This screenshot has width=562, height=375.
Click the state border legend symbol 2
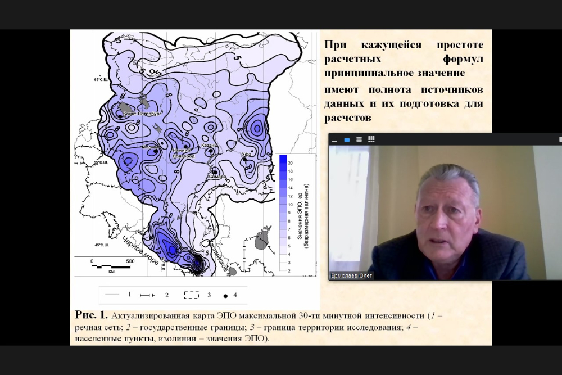point(148,295)
